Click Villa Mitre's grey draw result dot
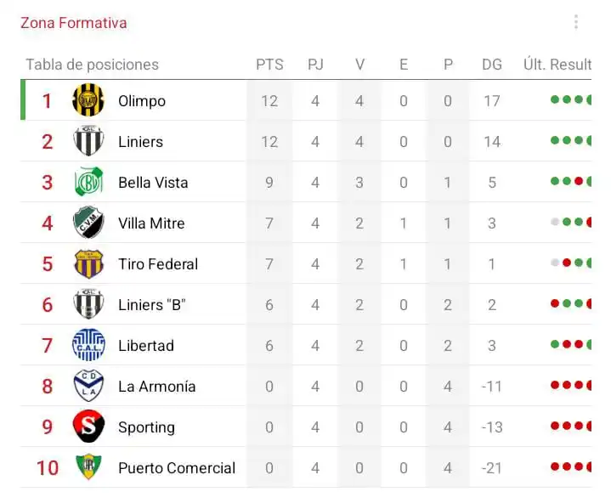Viewport: 611px width, 503px height. pyautogui.click(x=555, y=222)
